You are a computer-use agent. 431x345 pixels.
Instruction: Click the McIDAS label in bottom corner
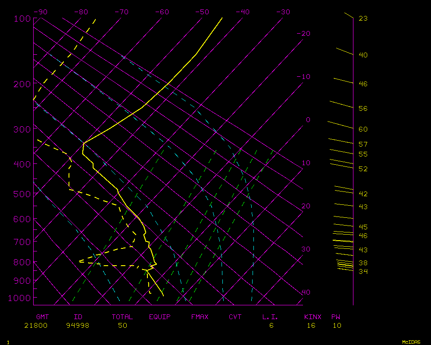click(411, 342)
